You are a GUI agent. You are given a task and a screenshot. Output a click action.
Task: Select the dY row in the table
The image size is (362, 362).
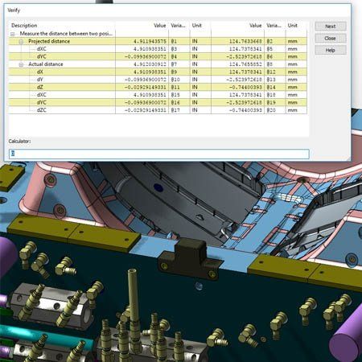point(158,80)
